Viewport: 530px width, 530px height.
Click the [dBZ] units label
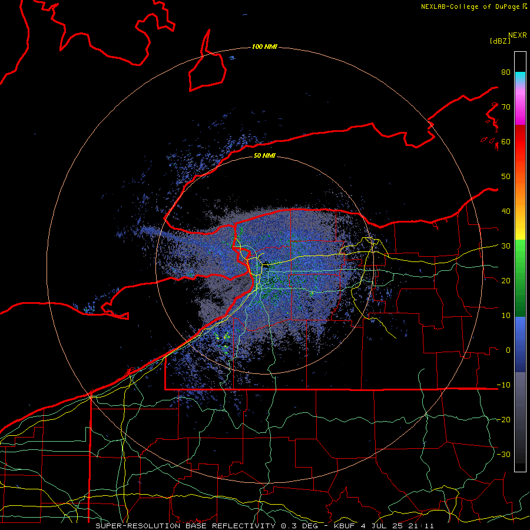pos(500,41)
